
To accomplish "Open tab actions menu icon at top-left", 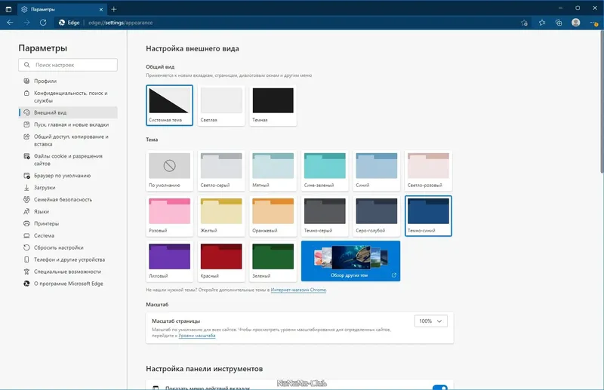I will [8, 9].
